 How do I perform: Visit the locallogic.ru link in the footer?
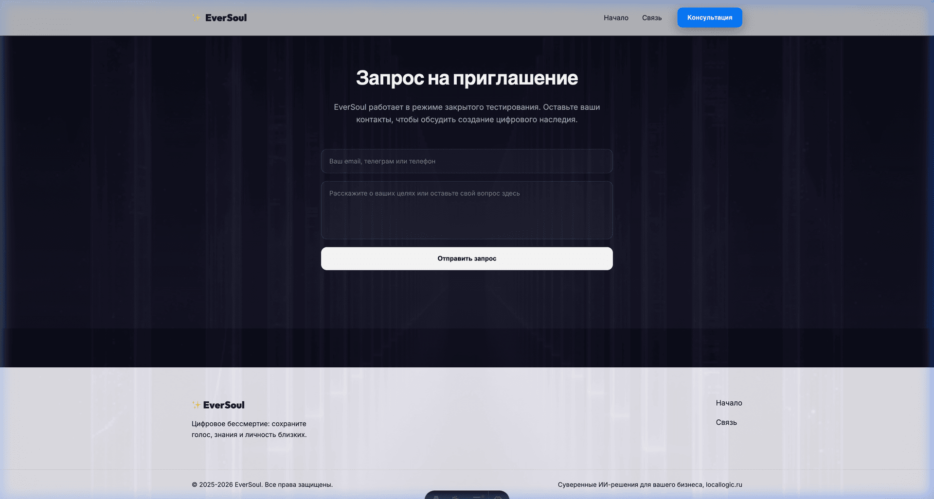(x=724, y=484)
